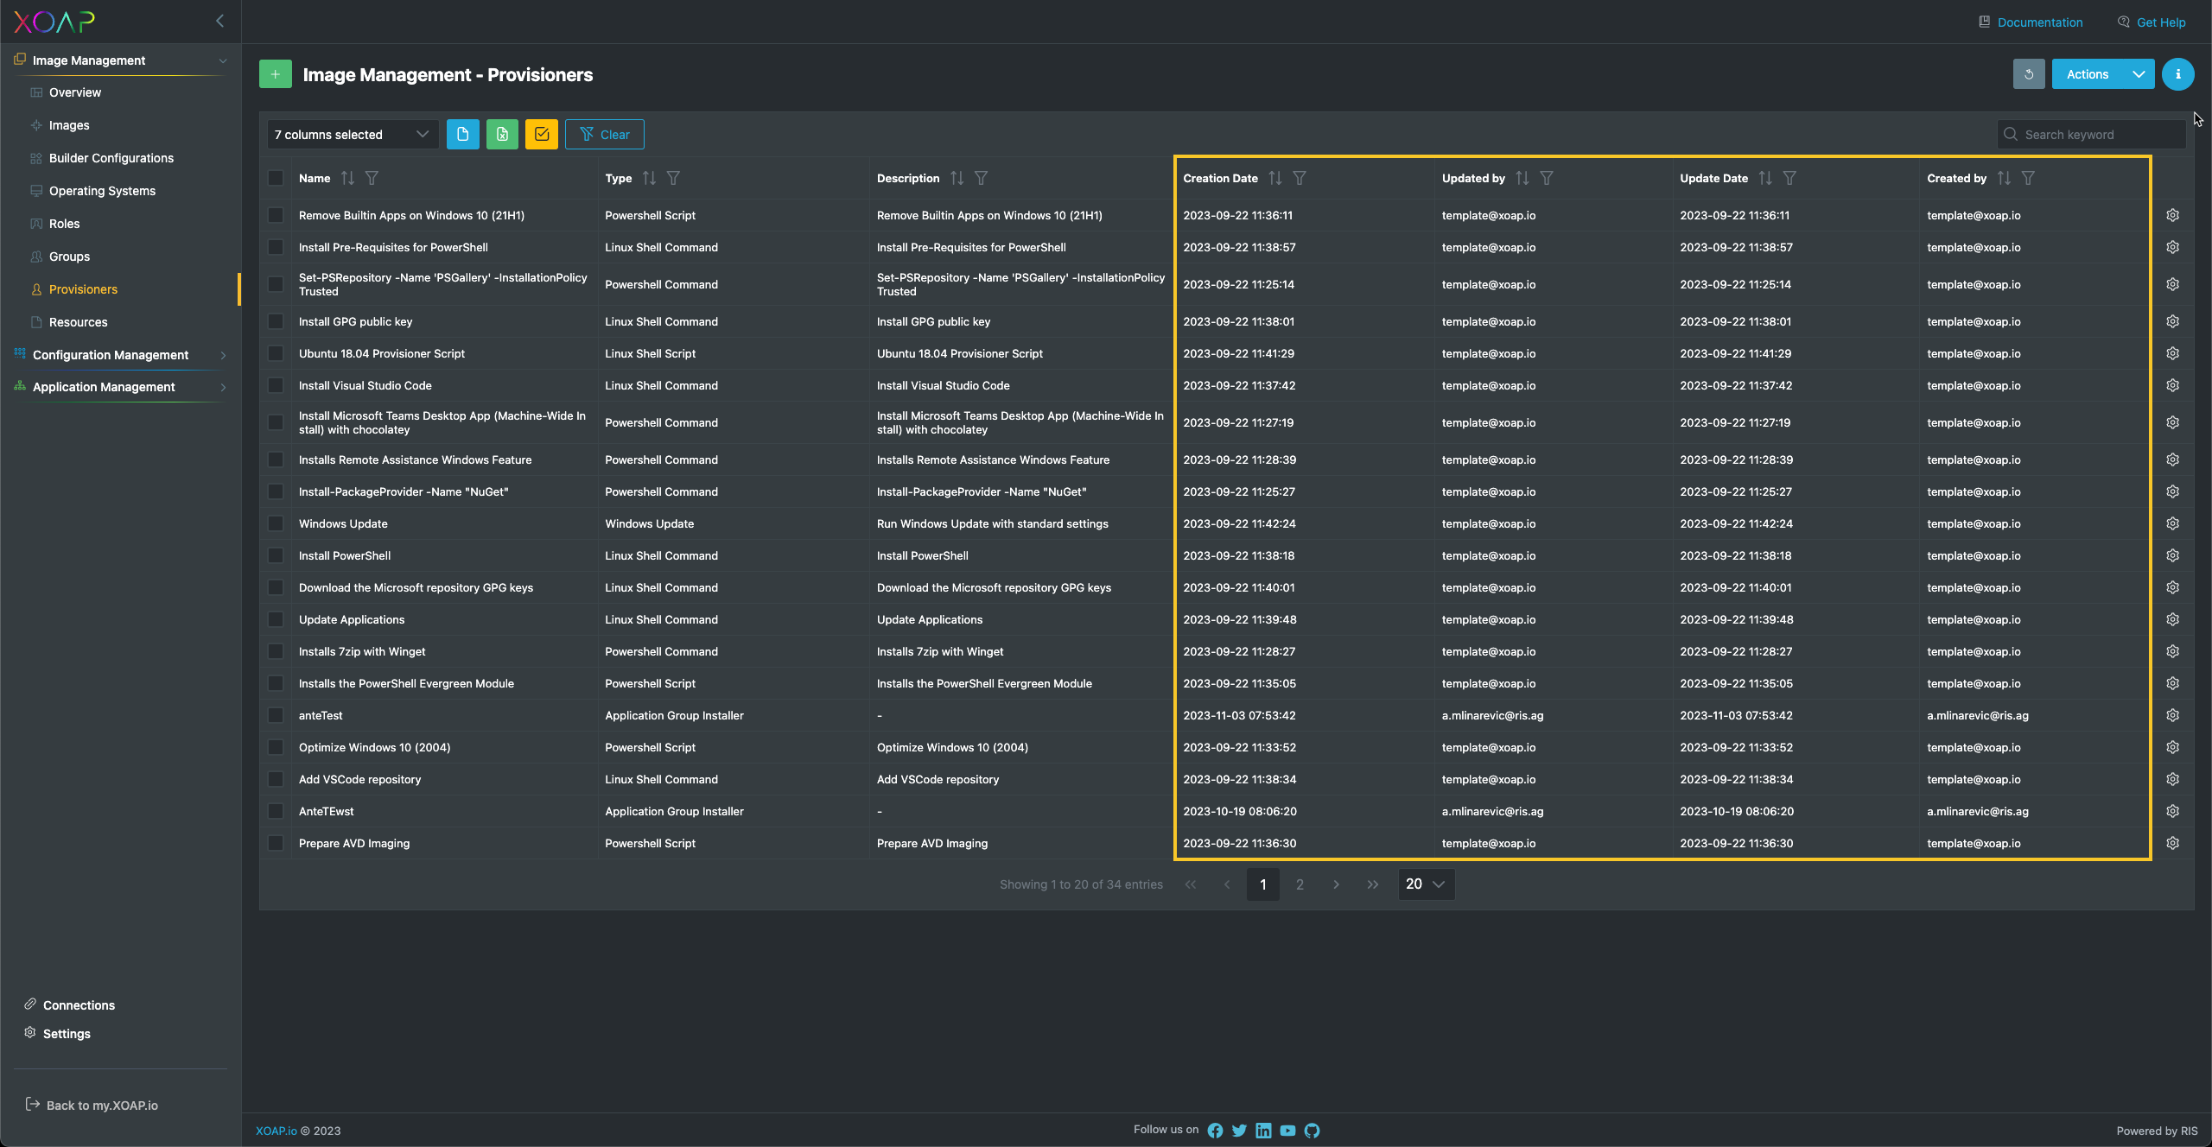This screenshot has height=1147, width=2212.
Task: Select checkbox for Ubuntu 18.04 Provisioner Script
Action: tap(276, 353)
